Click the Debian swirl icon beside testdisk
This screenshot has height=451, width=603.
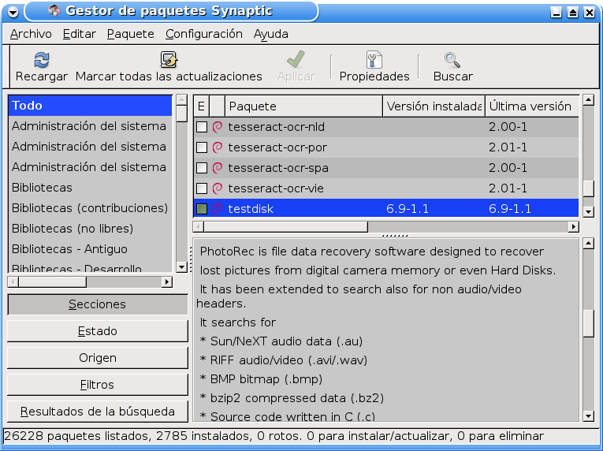[218, 209]
